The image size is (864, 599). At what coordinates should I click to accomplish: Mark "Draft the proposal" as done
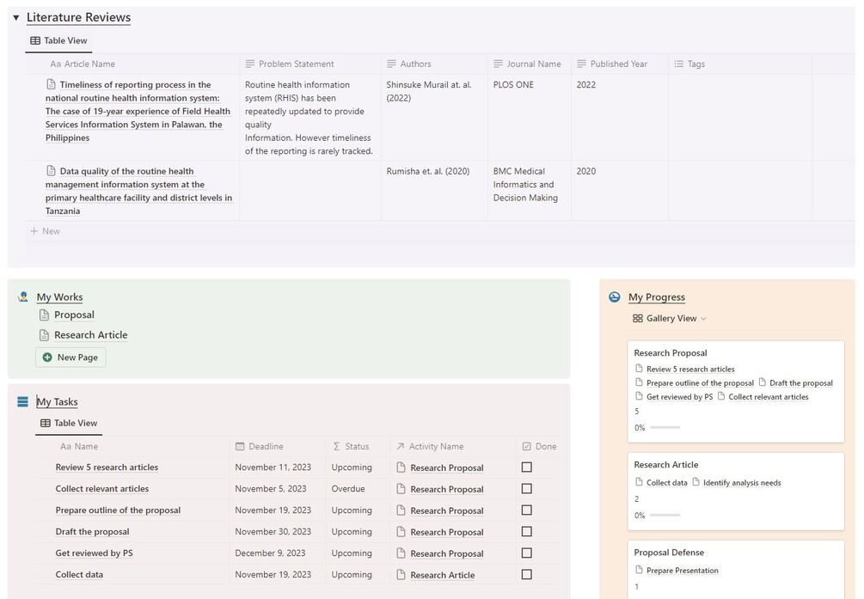coord(525,531)
